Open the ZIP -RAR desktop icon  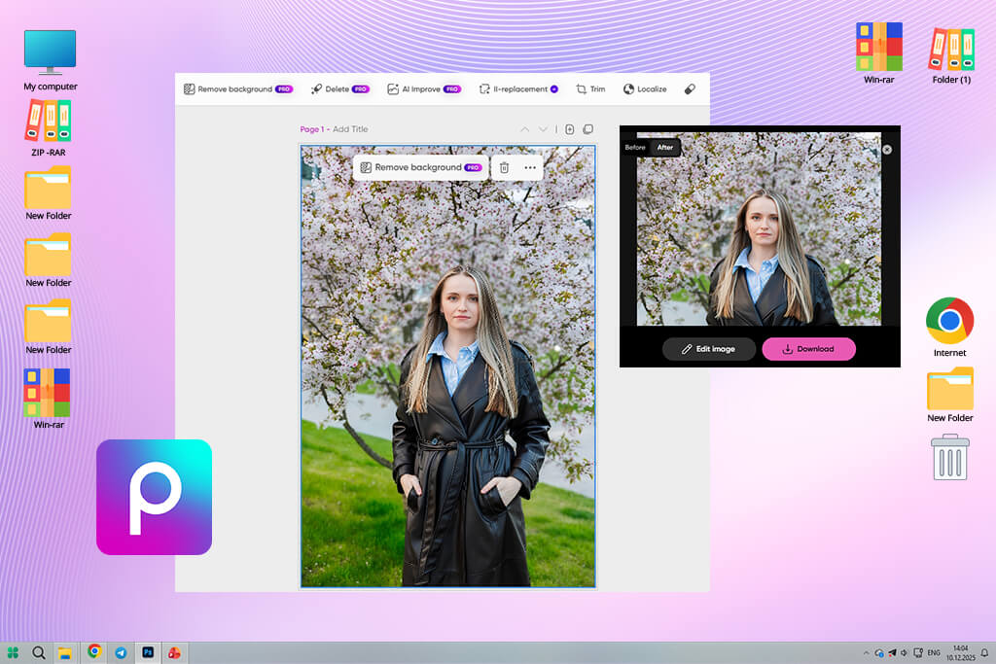coord(49,128)
